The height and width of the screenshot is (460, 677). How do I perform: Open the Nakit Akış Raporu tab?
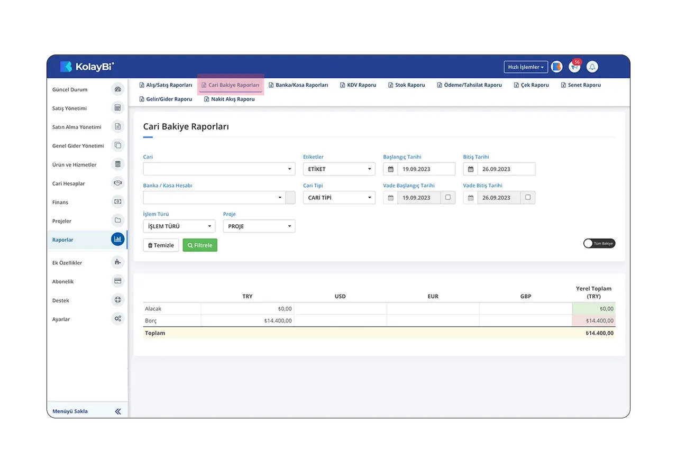click(230, 99)
